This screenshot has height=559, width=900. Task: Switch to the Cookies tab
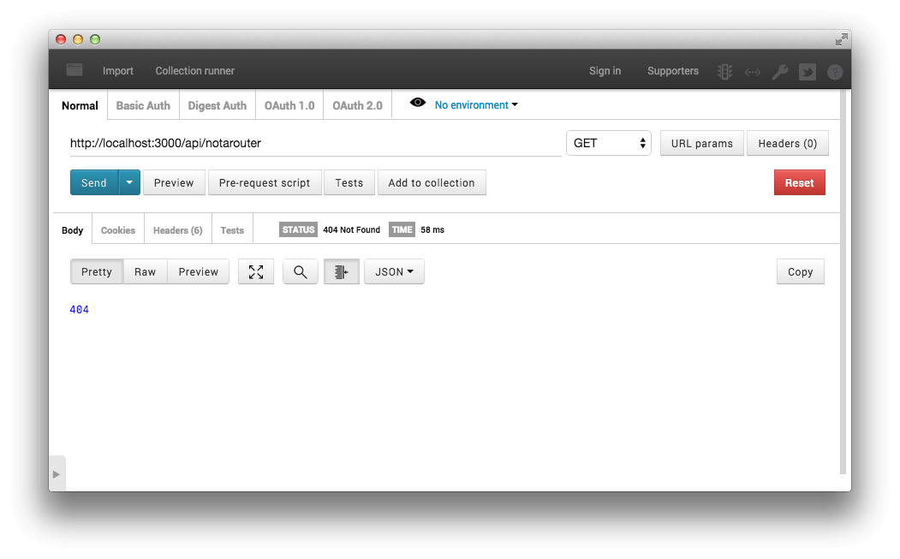pyautogui.click(x=118, y=229)
